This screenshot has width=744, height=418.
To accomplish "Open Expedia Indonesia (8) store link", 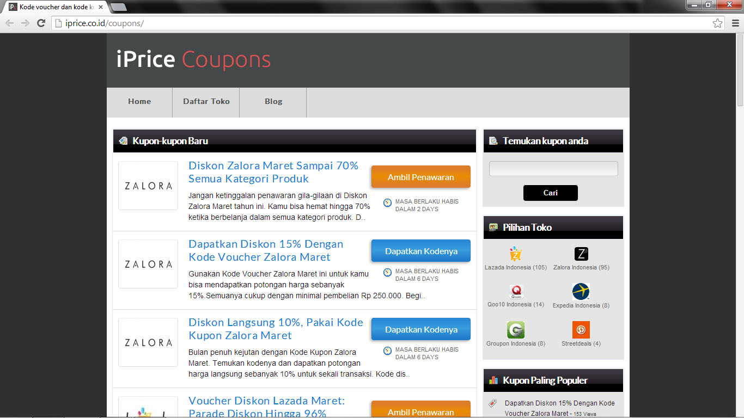I will (581, 305).
